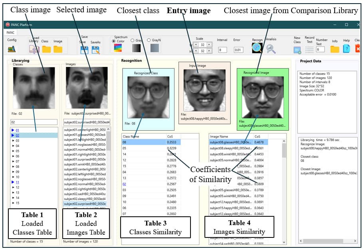This screenshot has height=249, width=363.
Task: Run Recogn magnifier icon
Action: [x=257, y=48]
